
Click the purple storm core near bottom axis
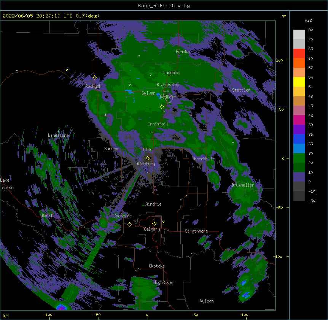(x=61, y=307)
